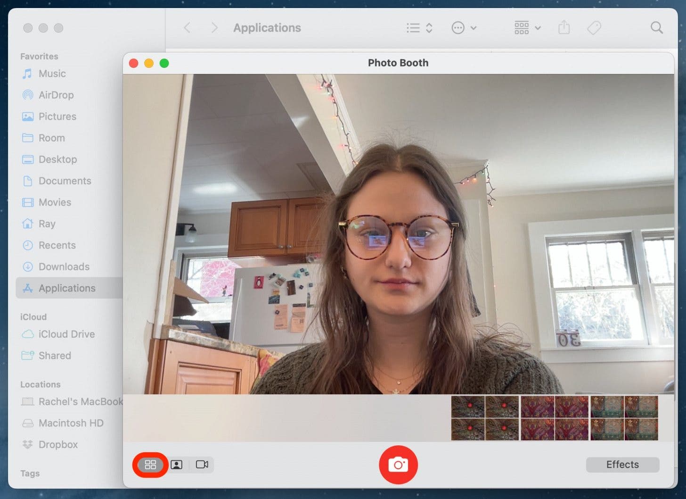Viewport: 686px width, 499px height.
Task: Select the grid view icon in Finder
Action: [522, 27]
